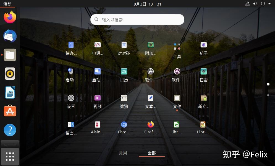
Task: Launch the 日历 calendar app
Action: [124, 71]
